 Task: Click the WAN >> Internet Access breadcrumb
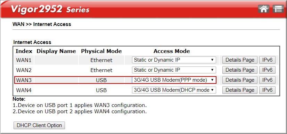point(42,24)
